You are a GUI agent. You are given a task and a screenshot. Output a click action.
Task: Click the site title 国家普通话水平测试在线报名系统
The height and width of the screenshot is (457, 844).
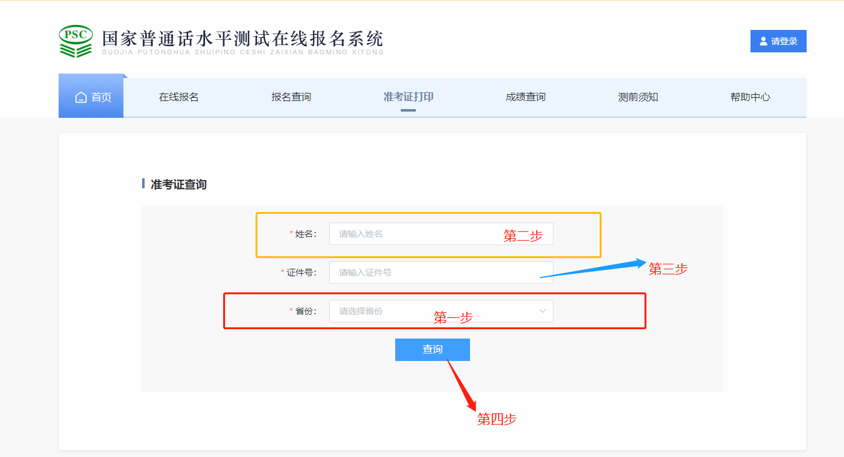click(x=242, y=39)
